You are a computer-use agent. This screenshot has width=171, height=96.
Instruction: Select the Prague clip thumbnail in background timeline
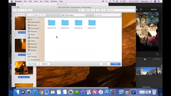pyautogui.click(x=148, y=71)
